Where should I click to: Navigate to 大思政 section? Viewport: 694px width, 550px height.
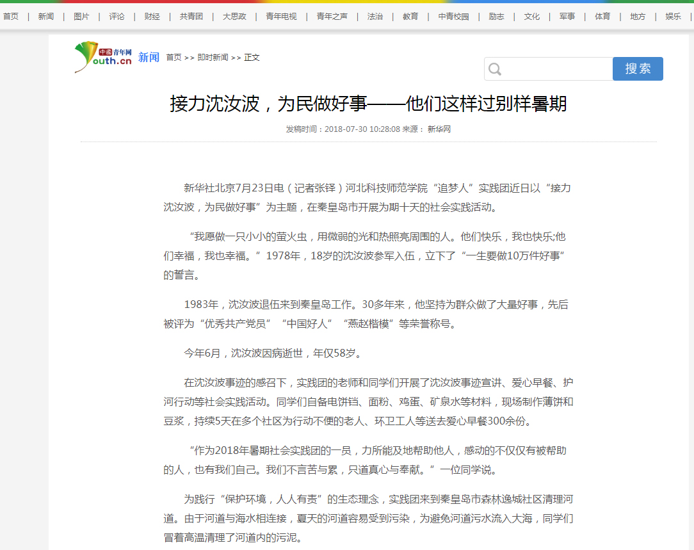[x=234, y=17]
